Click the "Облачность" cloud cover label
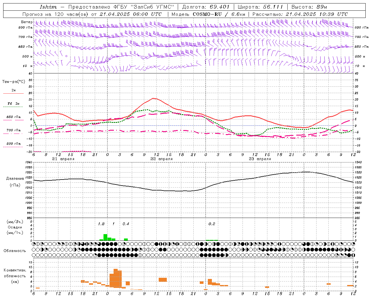Image resolution: width=370 pixels, height=296 pixels. (15, 251)
